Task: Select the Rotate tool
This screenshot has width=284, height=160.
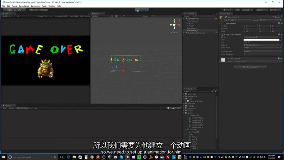Action: (x=14, y=10)
